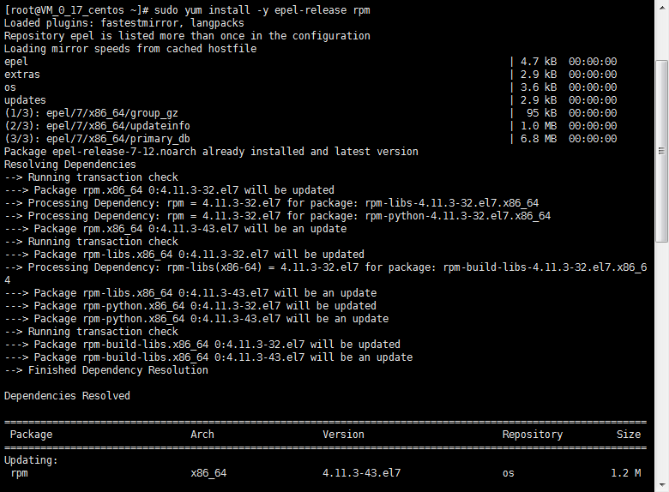Click the empty scrollbar track below the thumb

click(661, 360)
